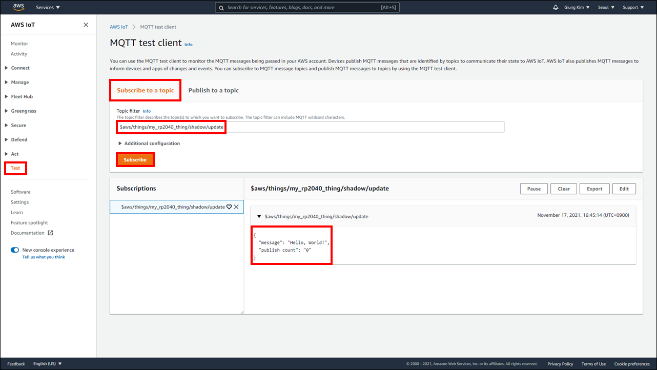Click the "publish count" payload line

[x=285, y=249]
